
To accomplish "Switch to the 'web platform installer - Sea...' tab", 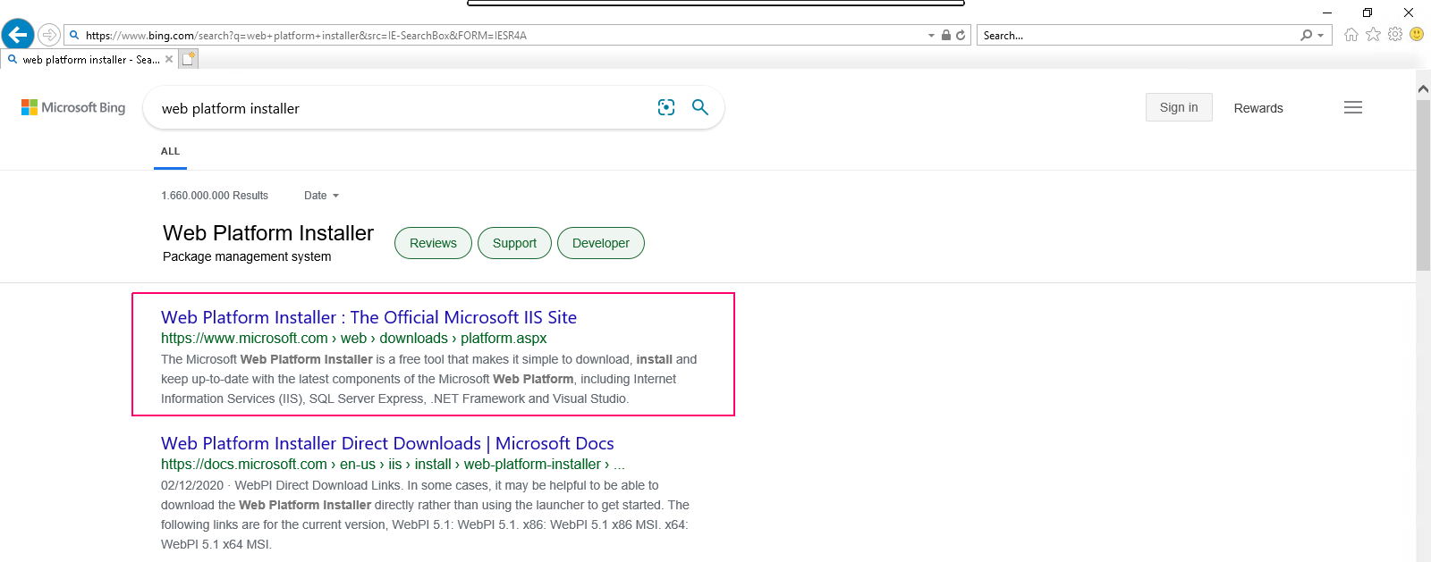I will point(91,60).
